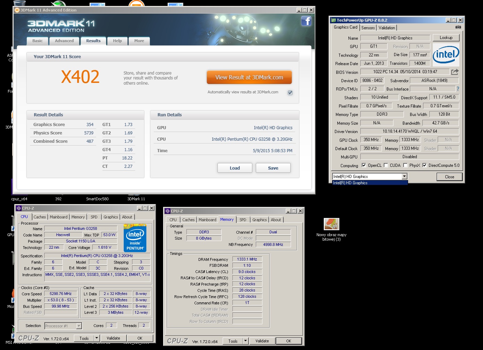Image resolution: width=483 pixels, height=350 pixels.
Task: Click the Graphics Score value '354'
Action: tap(90, 125)
